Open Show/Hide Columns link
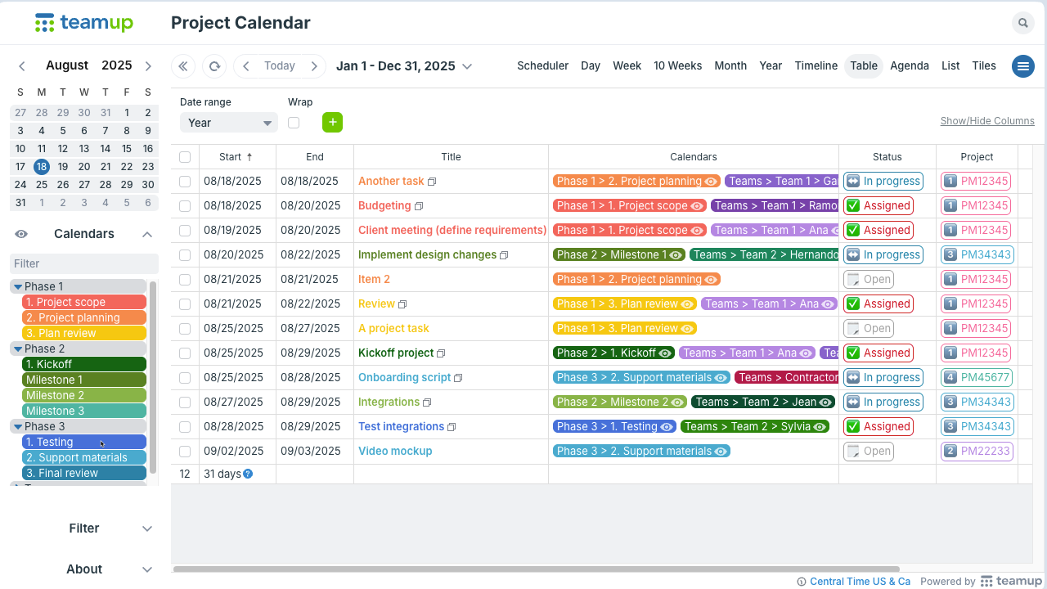This screenshot has width=1047, height=589. [986, 121]
